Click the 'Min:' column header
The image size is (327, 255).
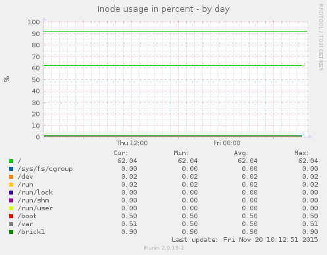click(x=181, y=153)
